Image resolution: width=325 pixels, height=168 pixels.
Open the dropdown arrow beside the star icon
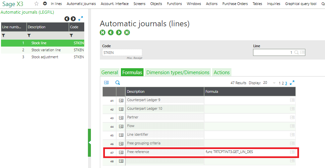45,4
